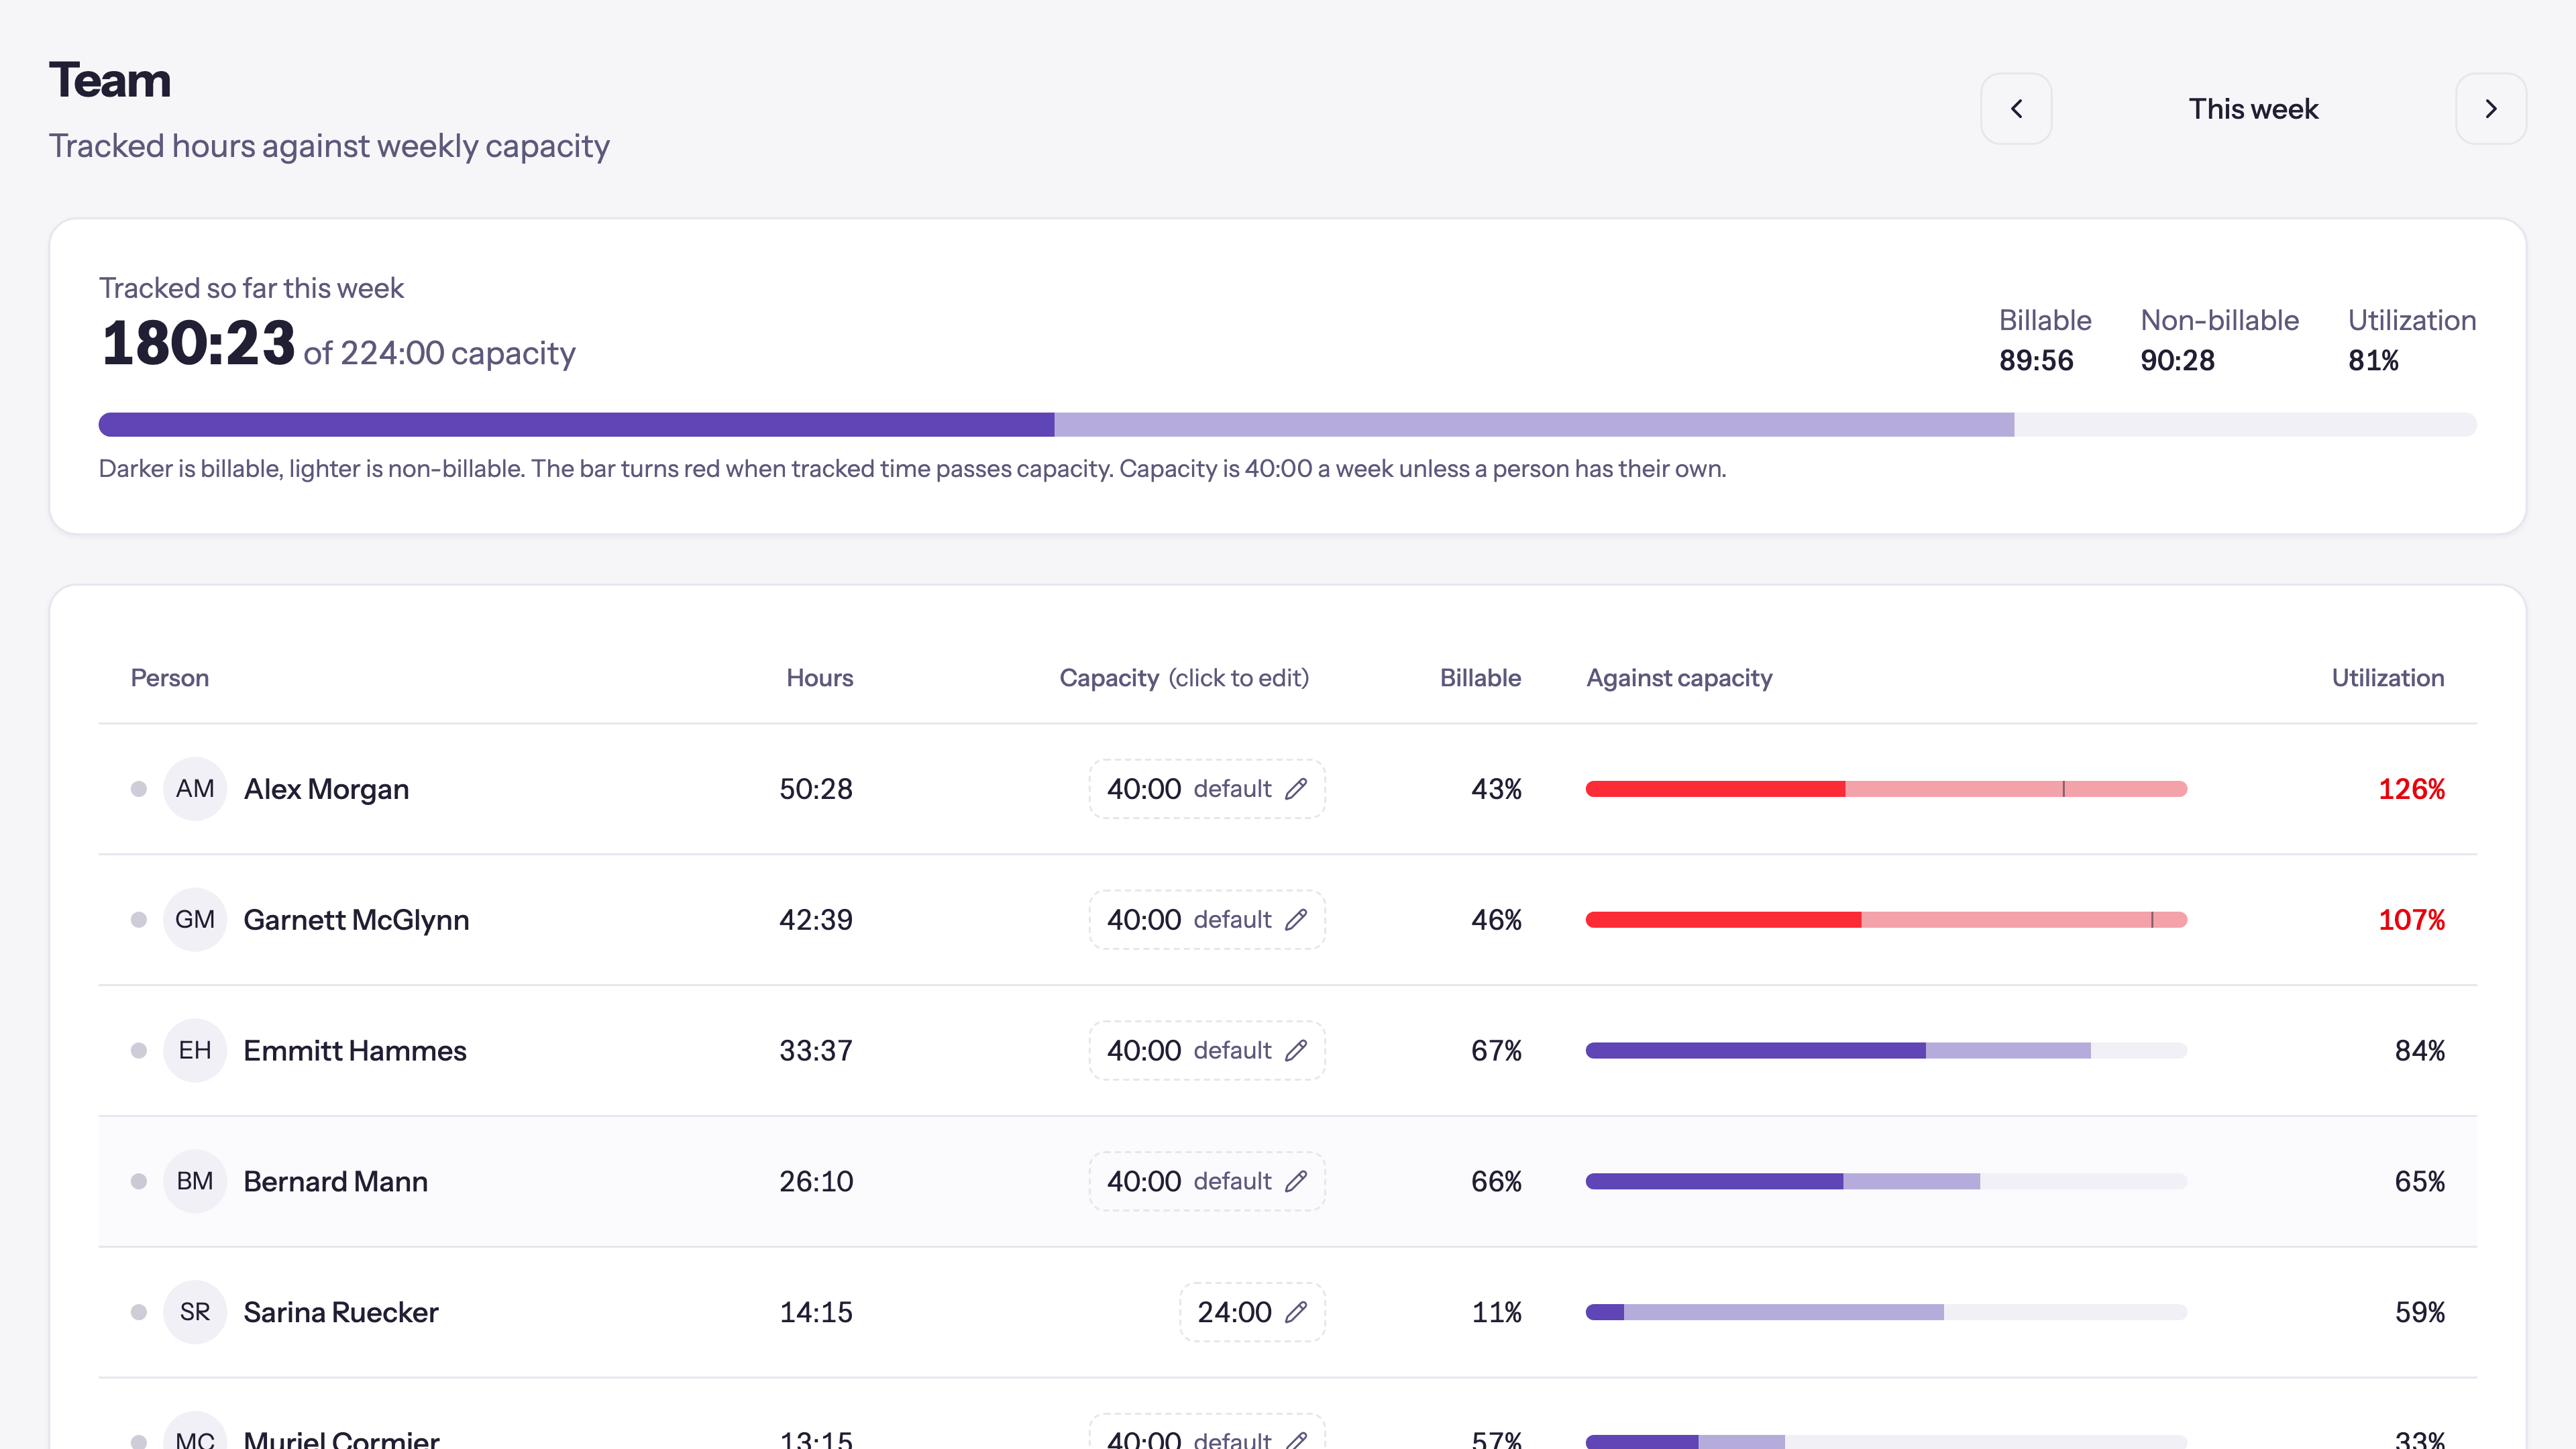This screenshot has height=1449, width=2576.
Task: Click the status dot beside Alex Morgan
Action: 139,789
